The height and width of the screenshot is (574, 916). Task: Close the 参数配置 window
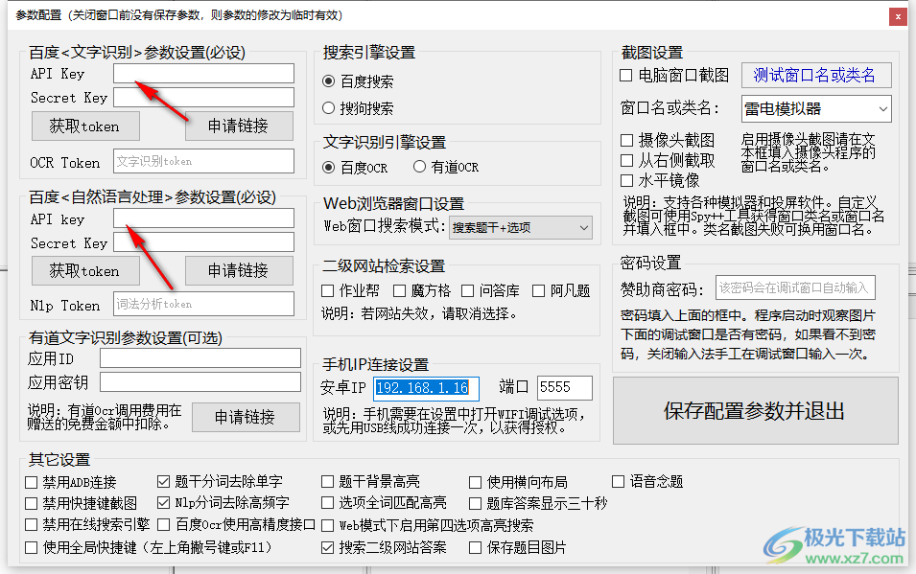(898, 16)
